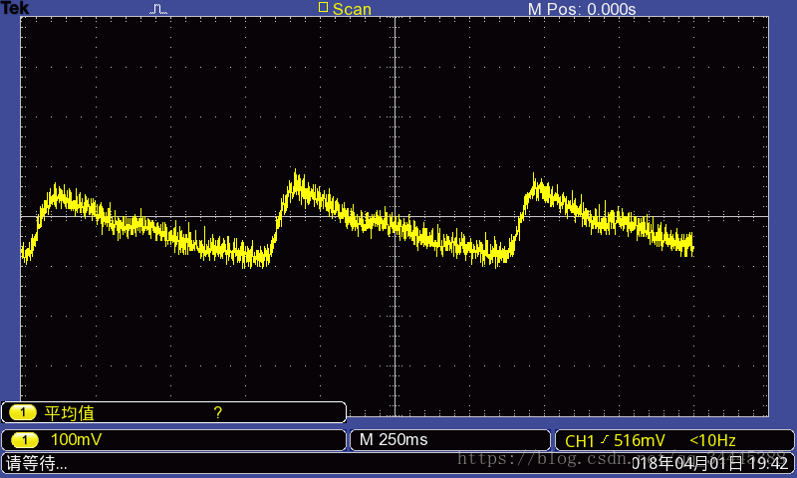Image resolution: width=797 pixels, height=478 pixels.
Task: Click the question mark measurement value
Action: [217, 412]
